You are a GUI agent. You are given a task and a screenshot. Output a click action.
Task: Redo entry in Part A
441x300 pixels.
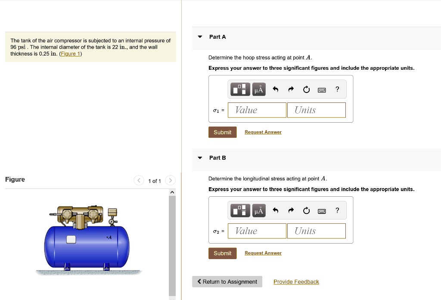click(x=291, y=90)
